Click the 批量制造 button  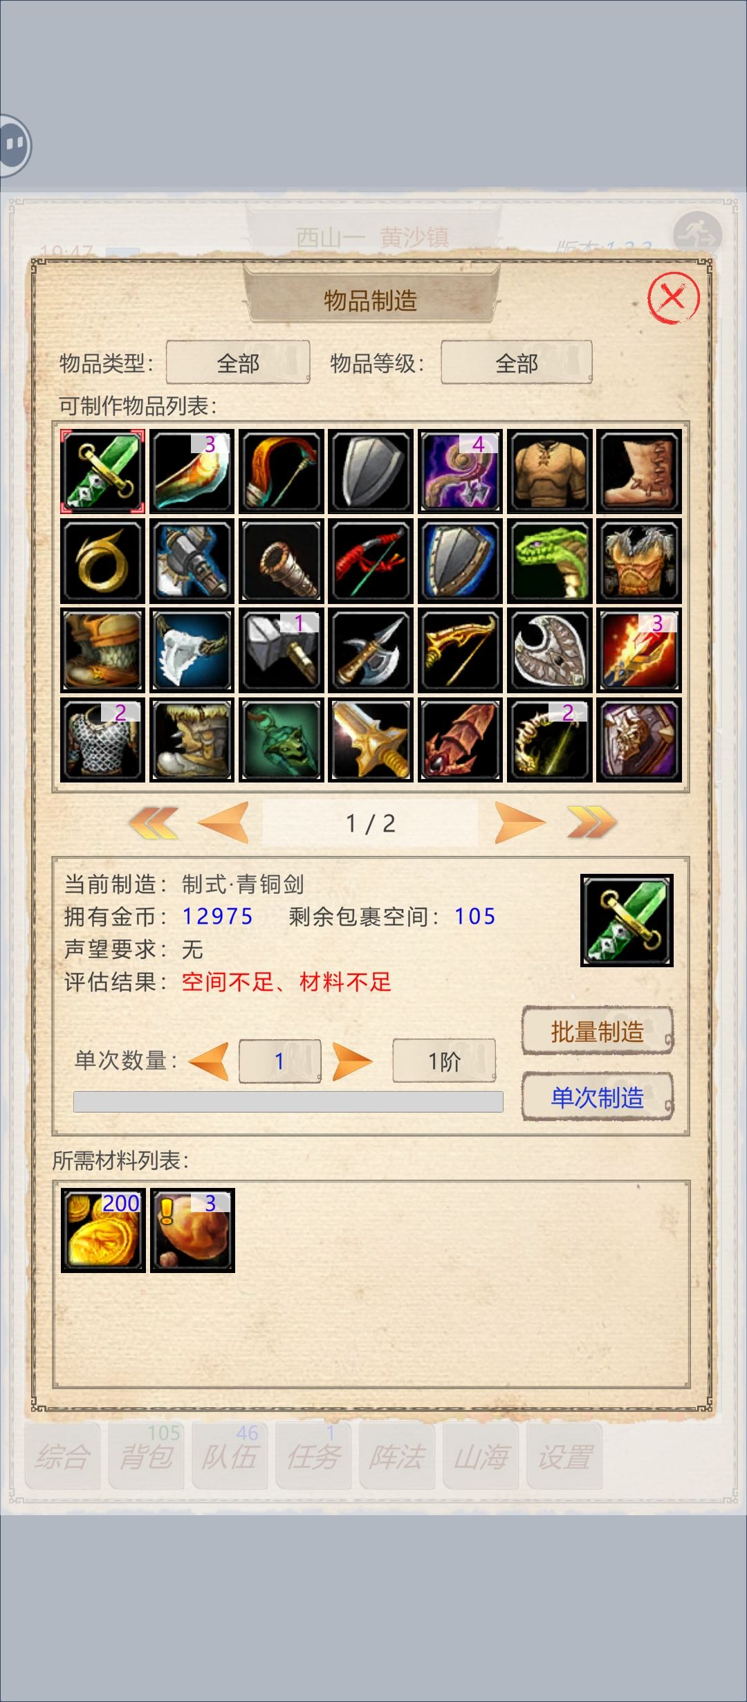(x=598, y=1031)
